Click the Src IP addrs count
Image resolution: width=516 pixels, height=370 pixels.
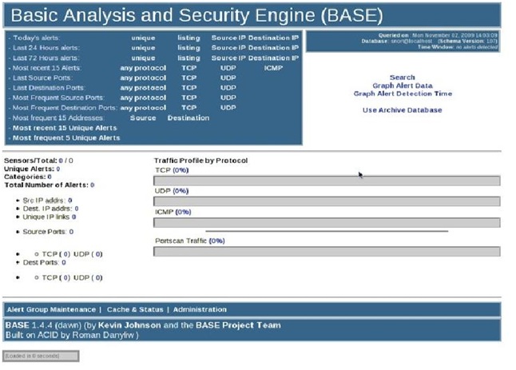(69, 200)
